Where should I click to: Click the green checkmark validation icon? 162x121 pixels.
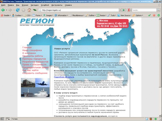pyautogui.click(x=149, y=15)
